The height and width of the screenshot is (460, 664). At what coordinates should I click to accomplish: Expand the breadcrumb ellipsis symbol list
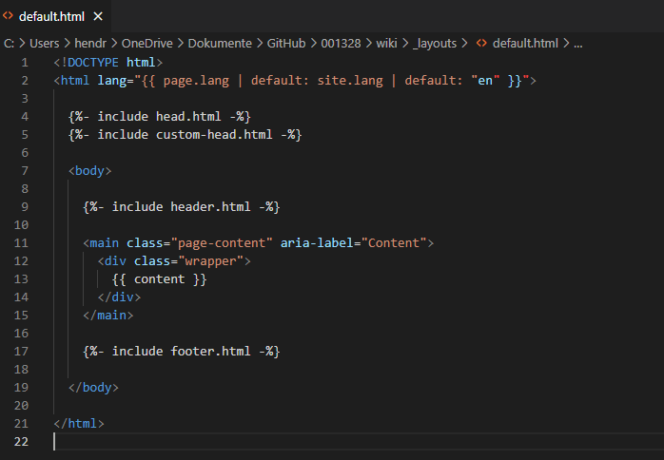(x=577, y=43)
